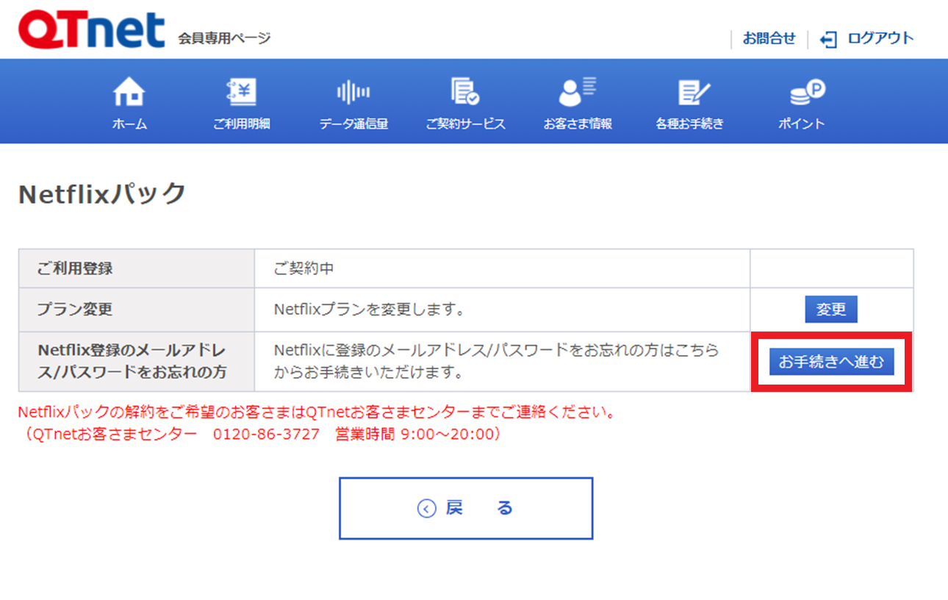The width and height of the screenshot is (948, 600).
Task: Click the Netflixパック page heading
Action: click(101, 194)
